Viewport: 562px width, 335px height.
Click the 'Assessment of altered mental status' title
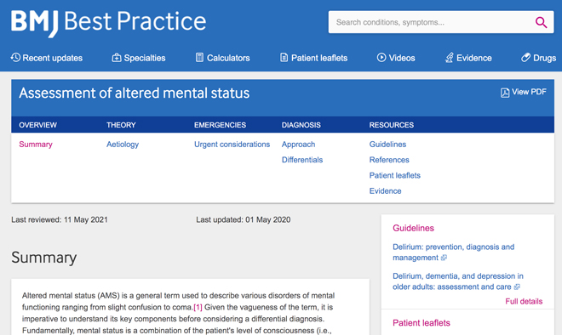[x=134, y=93]
